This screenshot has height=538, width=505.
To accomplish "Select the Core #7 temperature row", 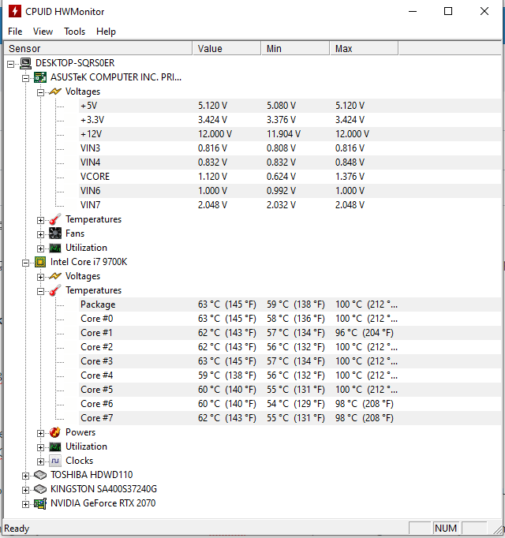I will click(290, 418).
